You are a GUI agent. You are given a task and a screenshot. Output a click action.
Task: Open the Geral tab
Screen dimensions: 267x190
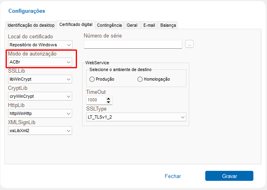(x=132, y=25)
